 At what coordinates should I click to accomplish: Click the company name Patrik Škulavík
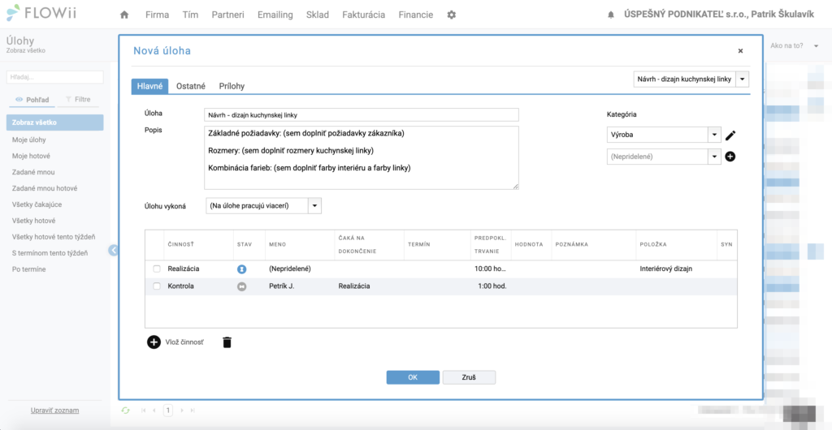pos(719,15)
